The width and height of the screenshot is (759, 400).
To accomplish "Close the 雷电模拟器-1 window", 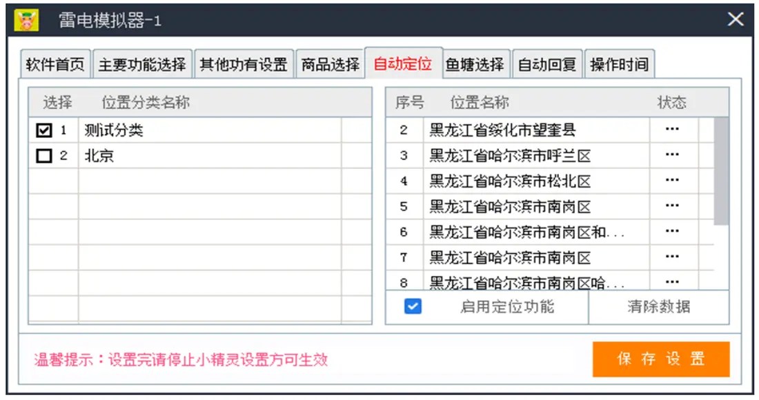I will (736, 19).
